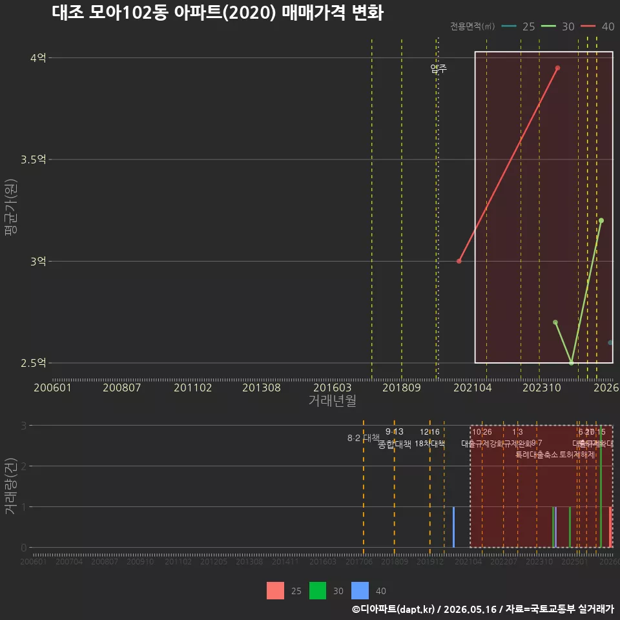Click the green 30 swatch in bottom legend
This screenshot has height=620, width=620.
pyautogui.click(x=318, y=591)
